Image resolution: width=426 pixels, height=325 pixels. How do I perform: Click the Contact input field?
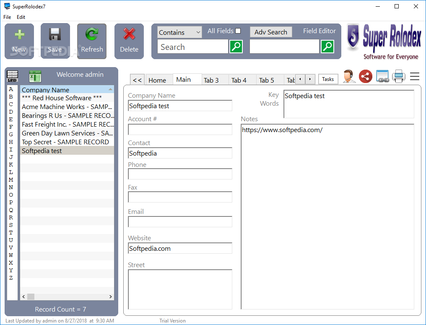coord(180,153)
